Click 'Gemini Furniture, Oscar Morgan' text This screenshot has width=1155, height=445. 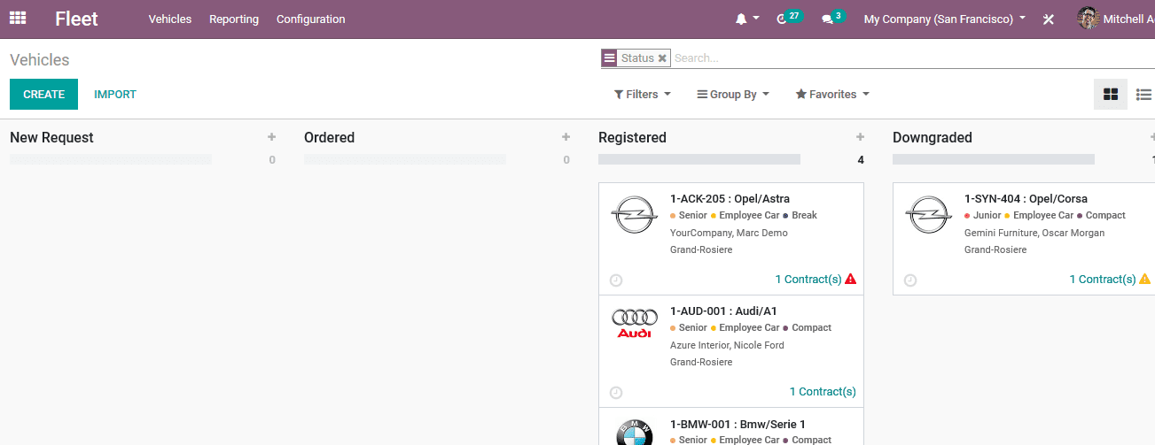coord(1034,234)
